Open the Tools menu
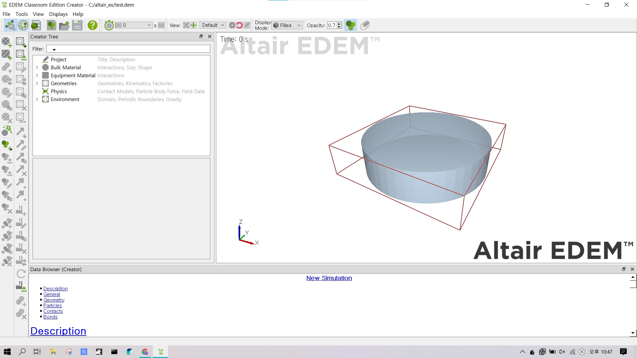 coord(21,14)
